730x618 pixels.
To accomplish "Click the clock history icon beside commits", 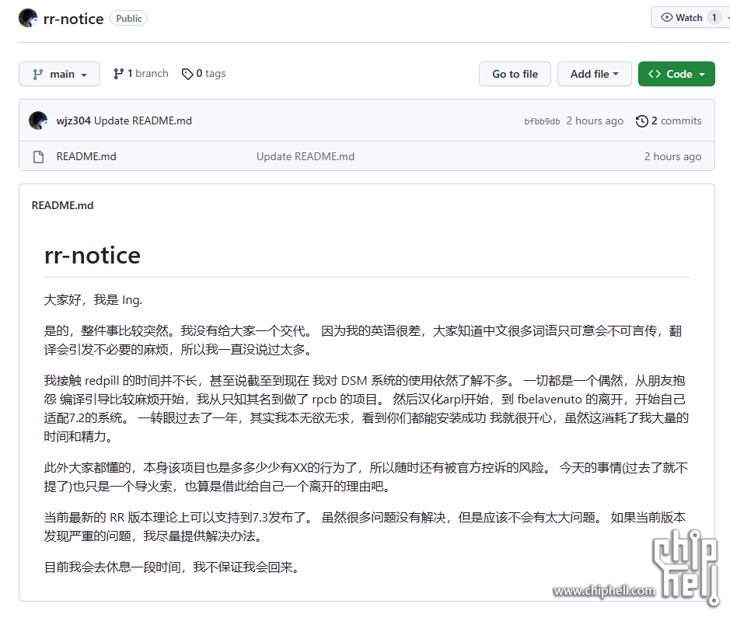I will (x=641, y=121).
